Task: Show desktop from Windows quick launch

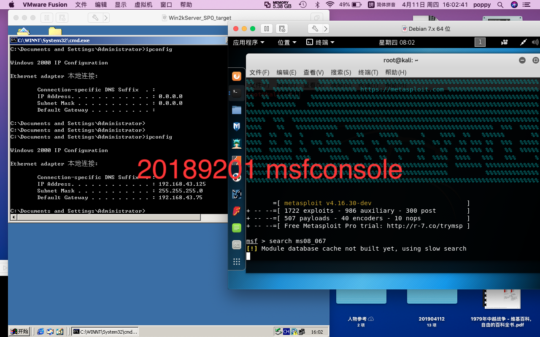Action: pos(60,332)
